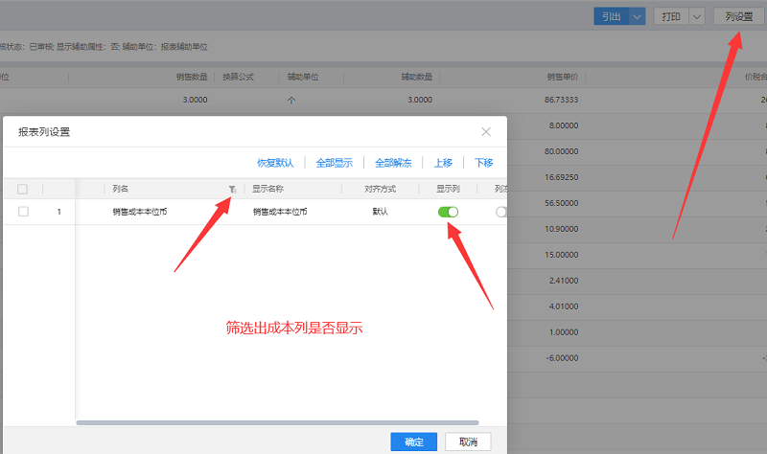Cancel dialog with 取消 button
Image resolution: width=767 pixels, height=454 pixels.
click(x=468, y=442)
